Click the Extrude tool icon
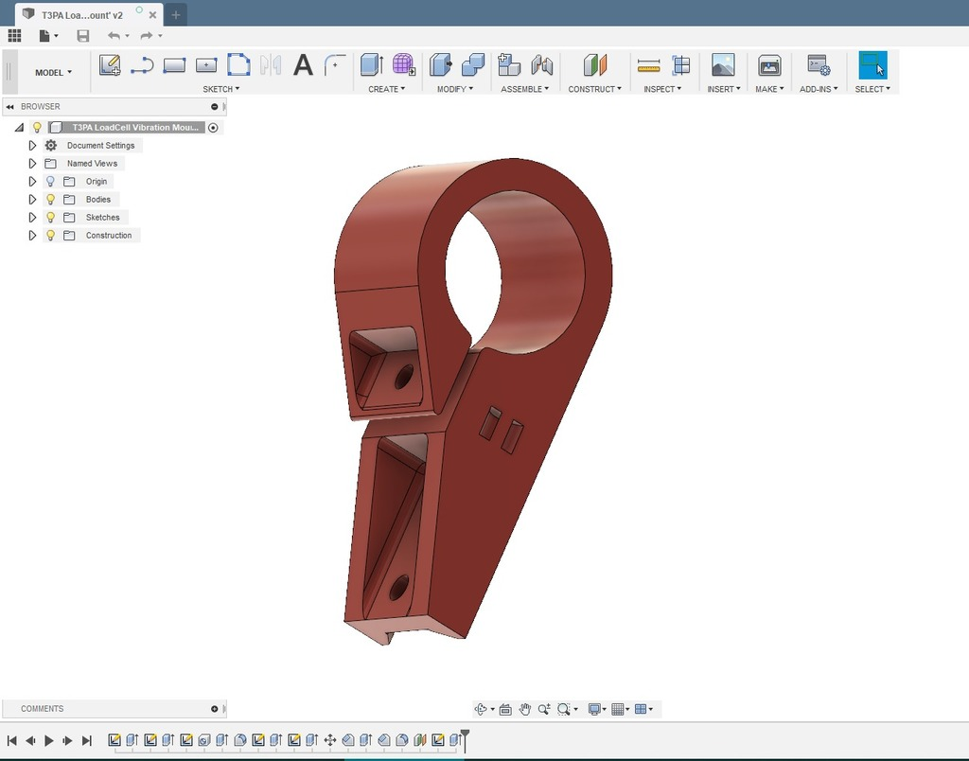Viewport: 969px width, 761px height. [x=372, y=65]
